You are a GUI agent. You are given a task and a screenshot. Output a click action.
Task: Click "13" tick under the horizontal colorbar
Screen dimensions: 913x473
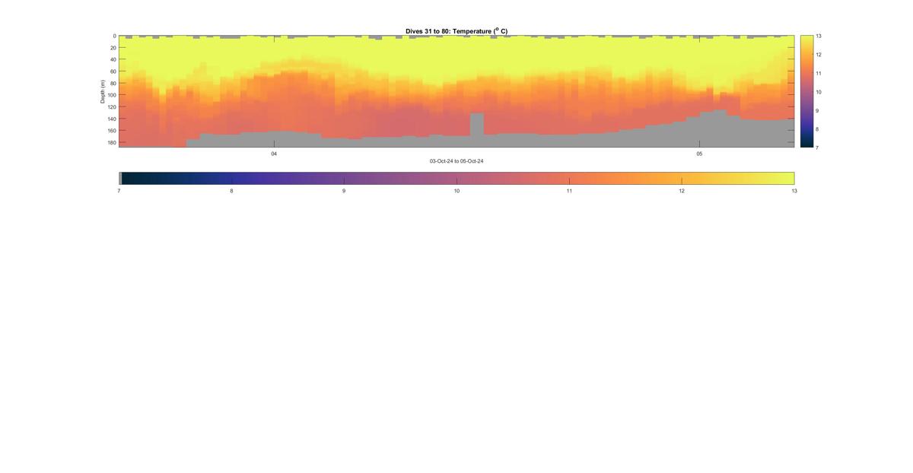[794, 191]
